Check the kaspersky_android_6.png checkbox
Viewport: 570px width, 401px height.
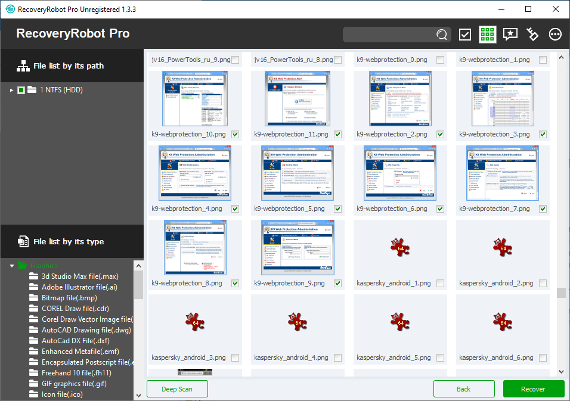543,358
